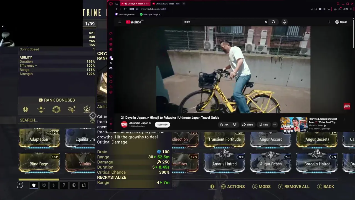
Task: Select third wreath rank bonus icon
Action: [x=56, y=109]
